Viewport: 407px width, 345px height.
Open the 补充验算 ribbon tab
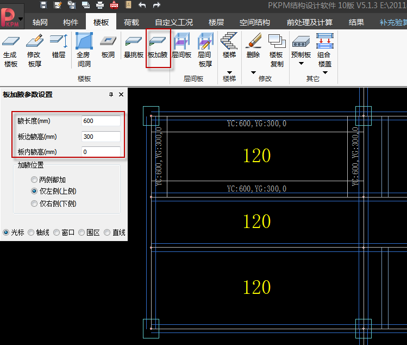click(393, 22)
